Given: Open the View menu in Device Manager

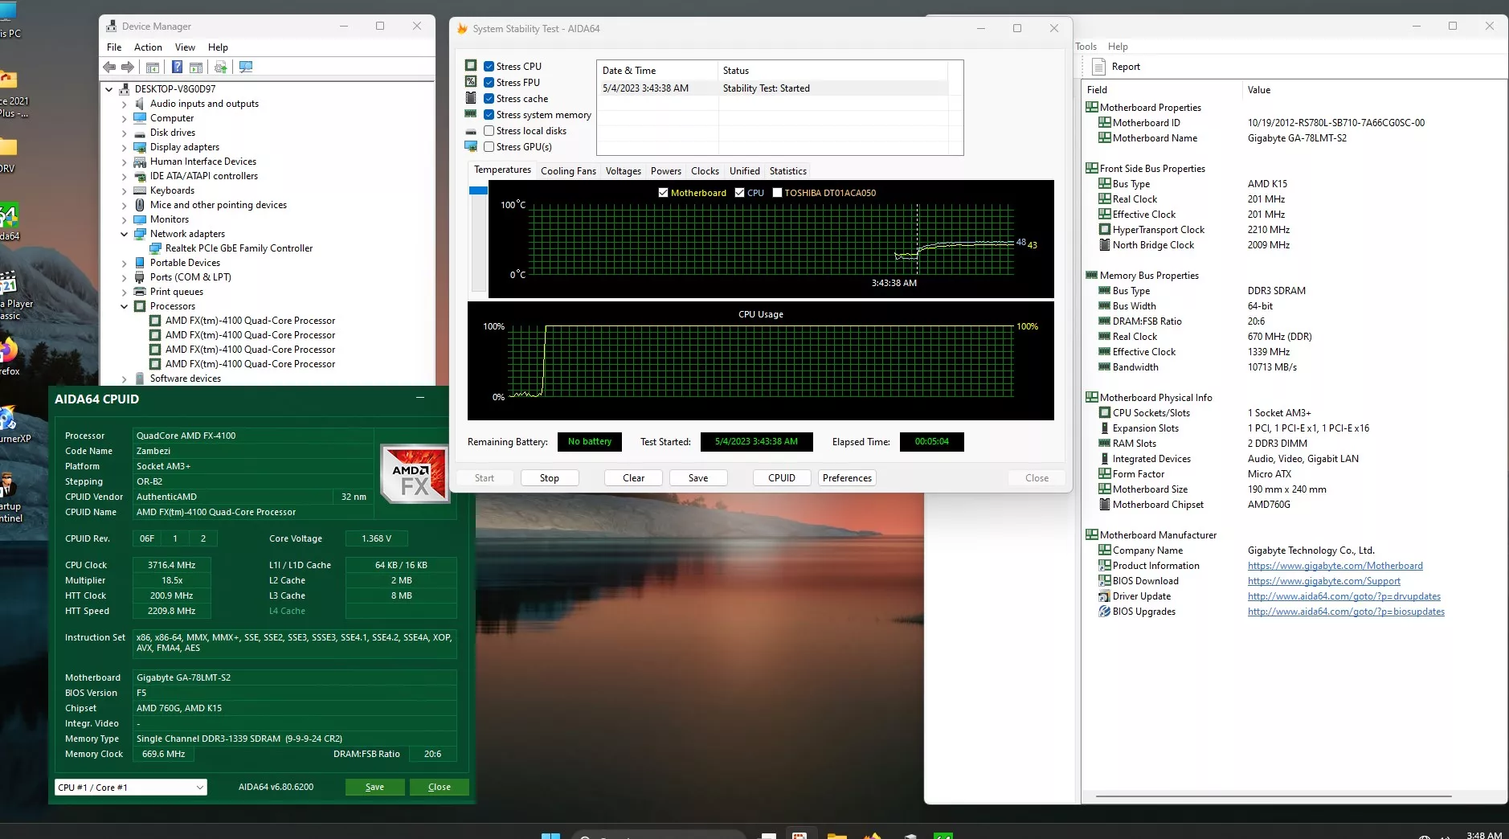Looking at the screenshot, I should click(185, 47).
